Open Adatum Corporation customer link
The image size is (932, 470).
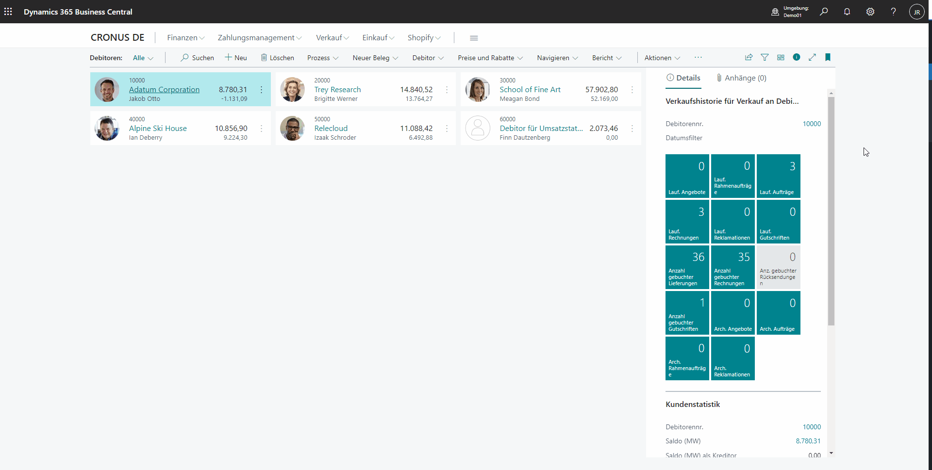click(164, 90)
